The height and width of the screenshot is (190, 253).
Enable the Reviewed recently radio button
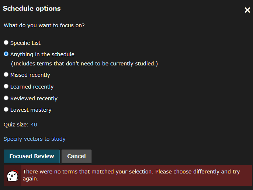pyautogui.click(x=6, y=98)
